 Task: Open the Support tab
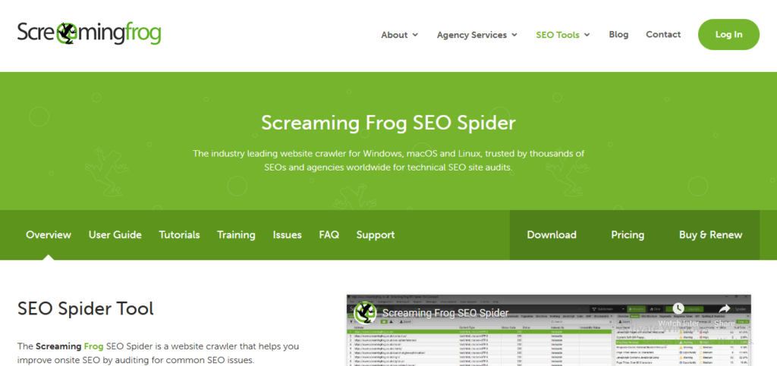[376, 235]
